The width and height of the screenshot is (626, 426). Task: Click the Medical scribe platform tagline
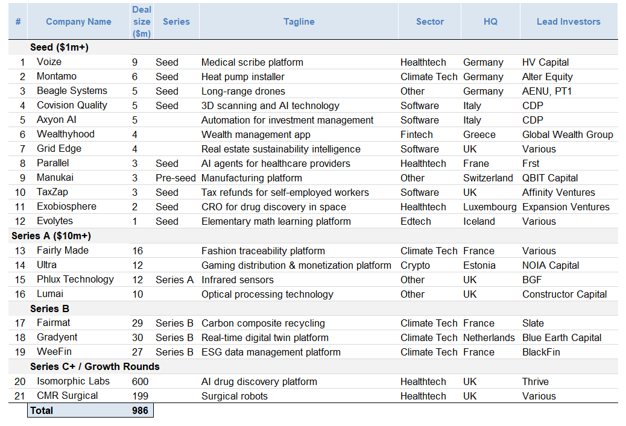coord(252,62)
